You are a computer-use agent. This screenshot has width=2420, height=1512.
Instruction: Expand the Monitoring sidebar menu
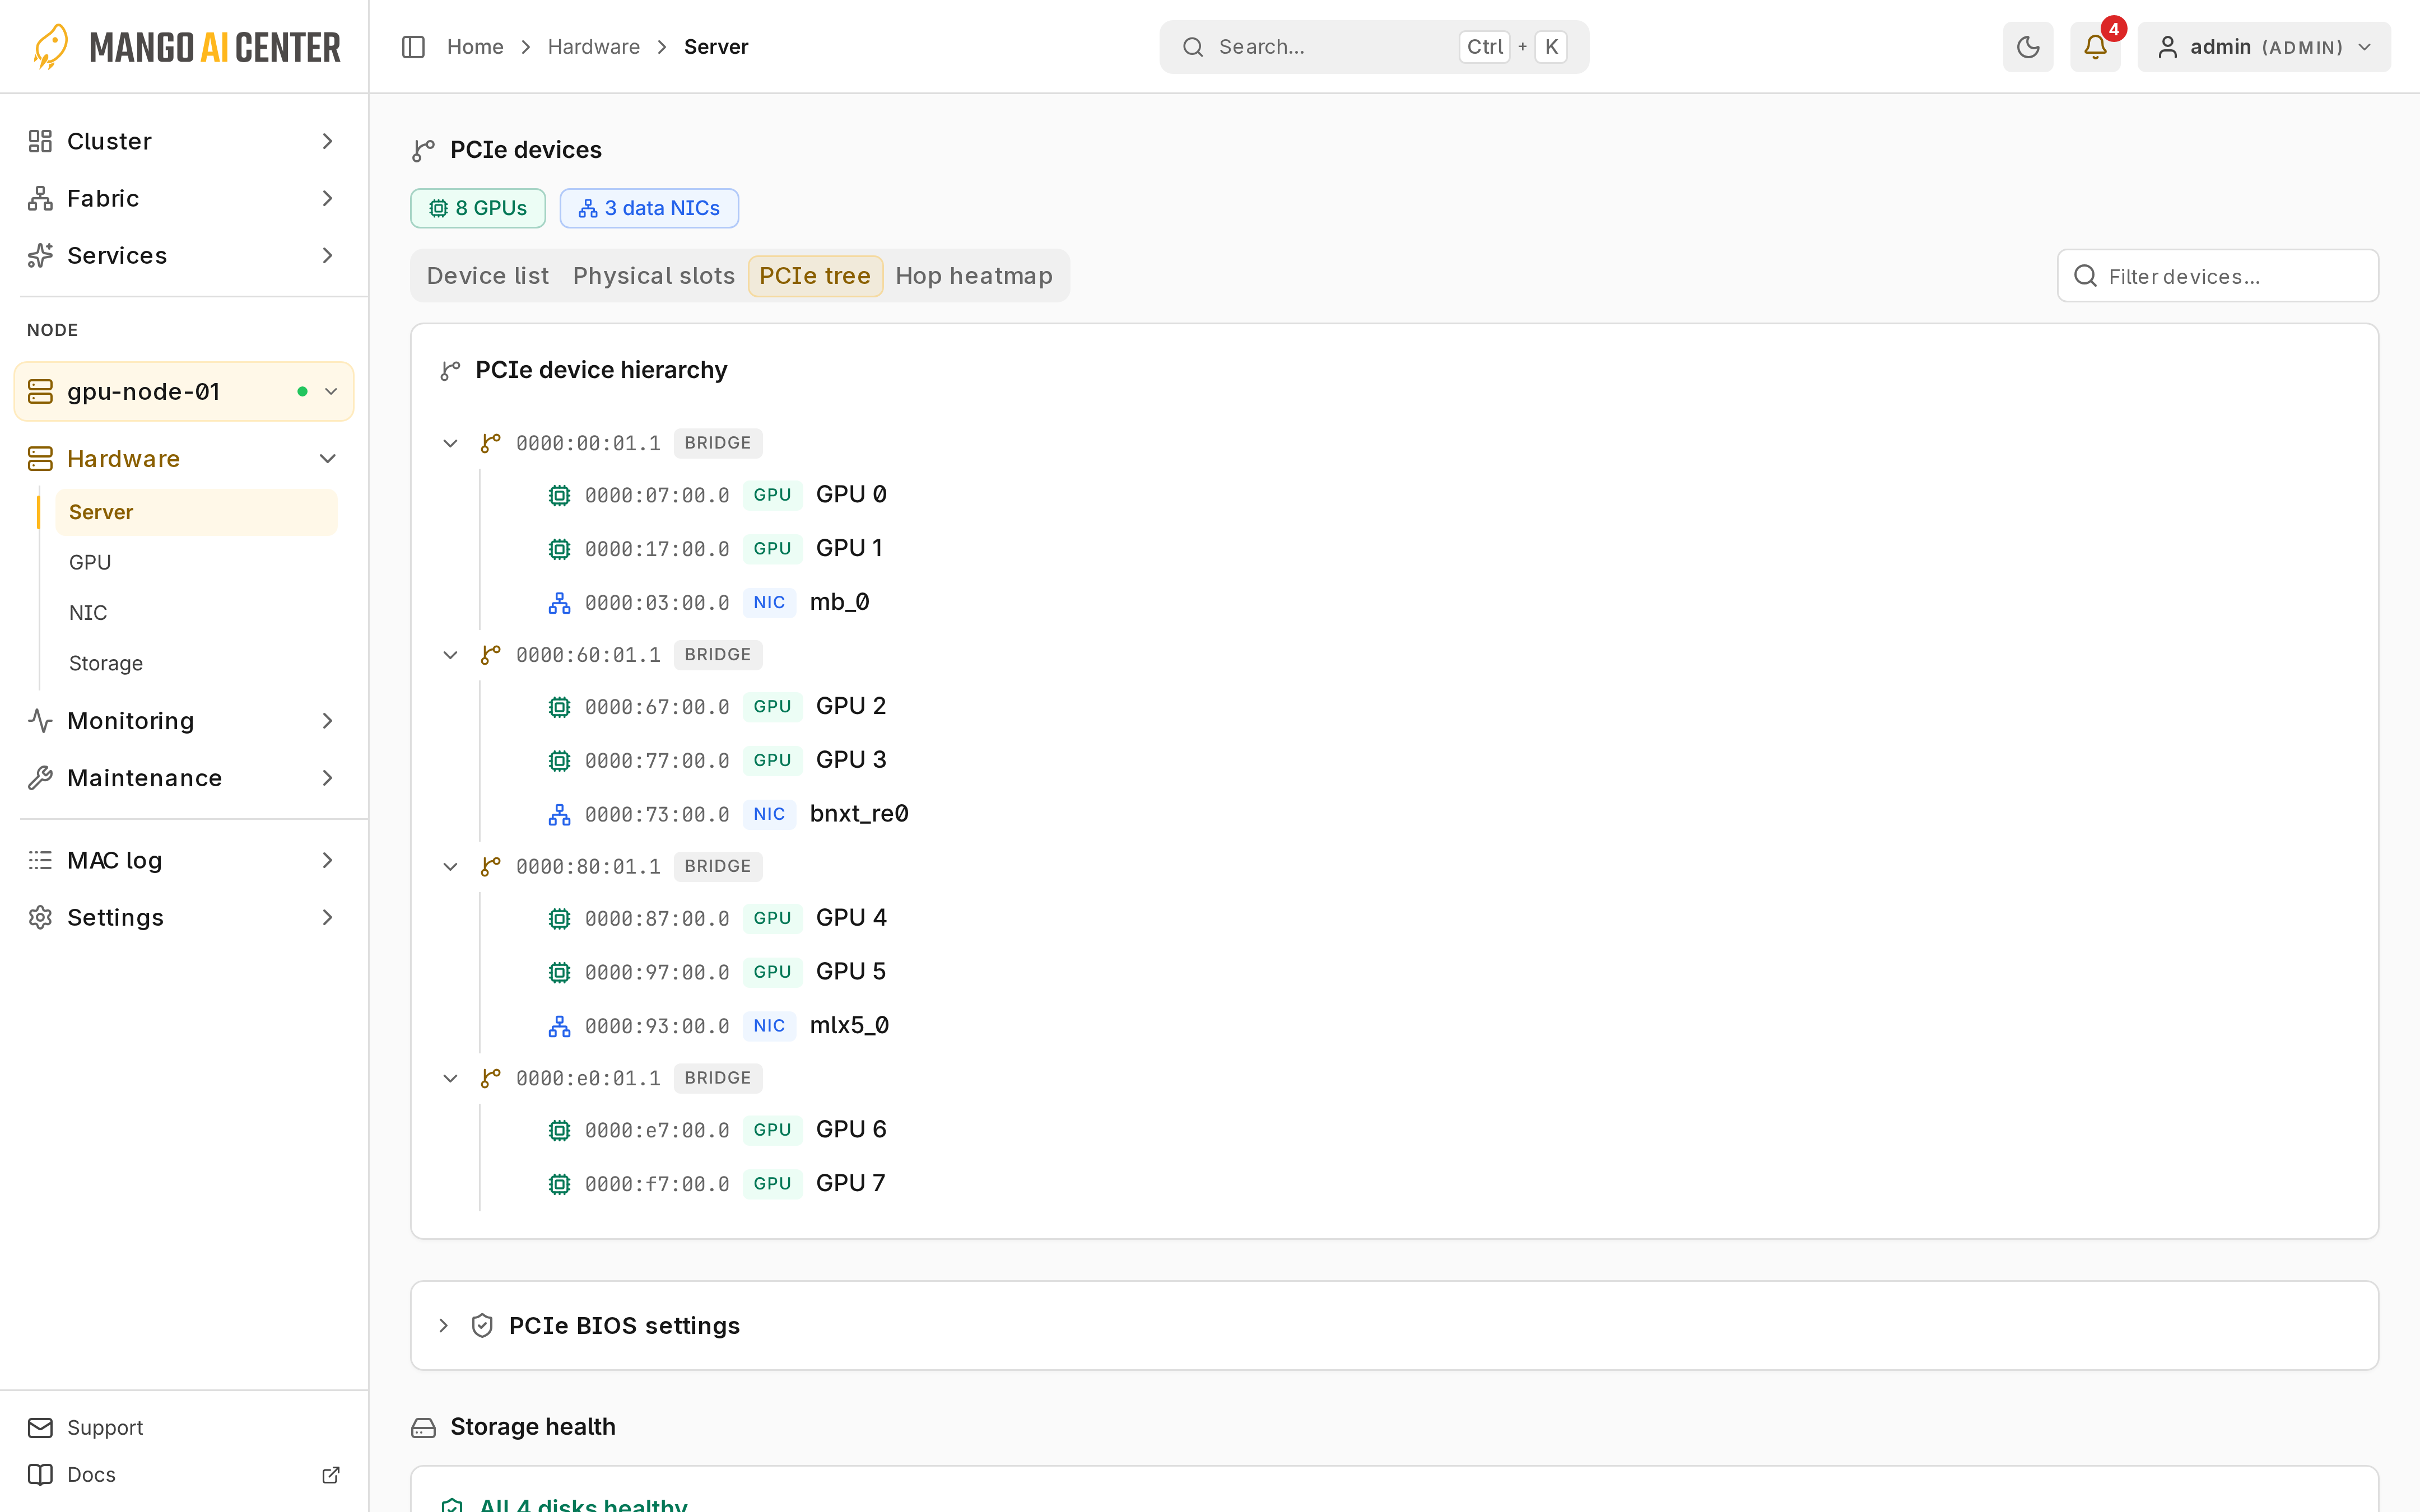(x=184, y=721)
